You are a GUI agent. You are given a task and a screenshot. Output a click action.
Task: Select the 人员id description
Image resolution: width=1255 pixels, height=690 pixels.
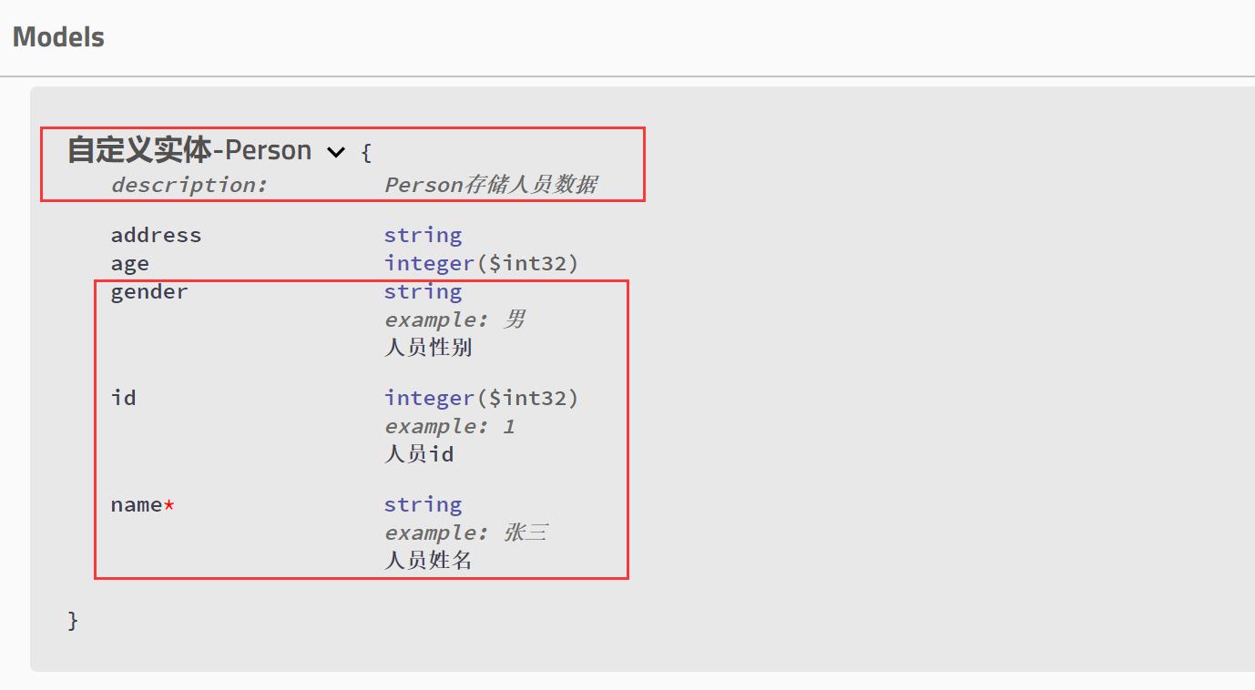pos(419,453)
